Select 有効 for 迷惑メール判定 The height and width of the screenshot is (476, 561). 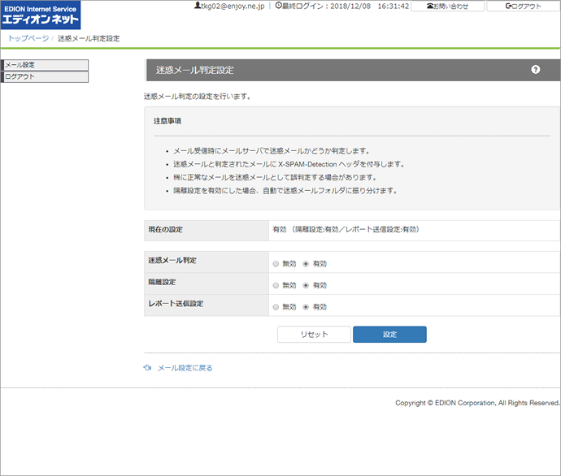click(x=306, y=264)
